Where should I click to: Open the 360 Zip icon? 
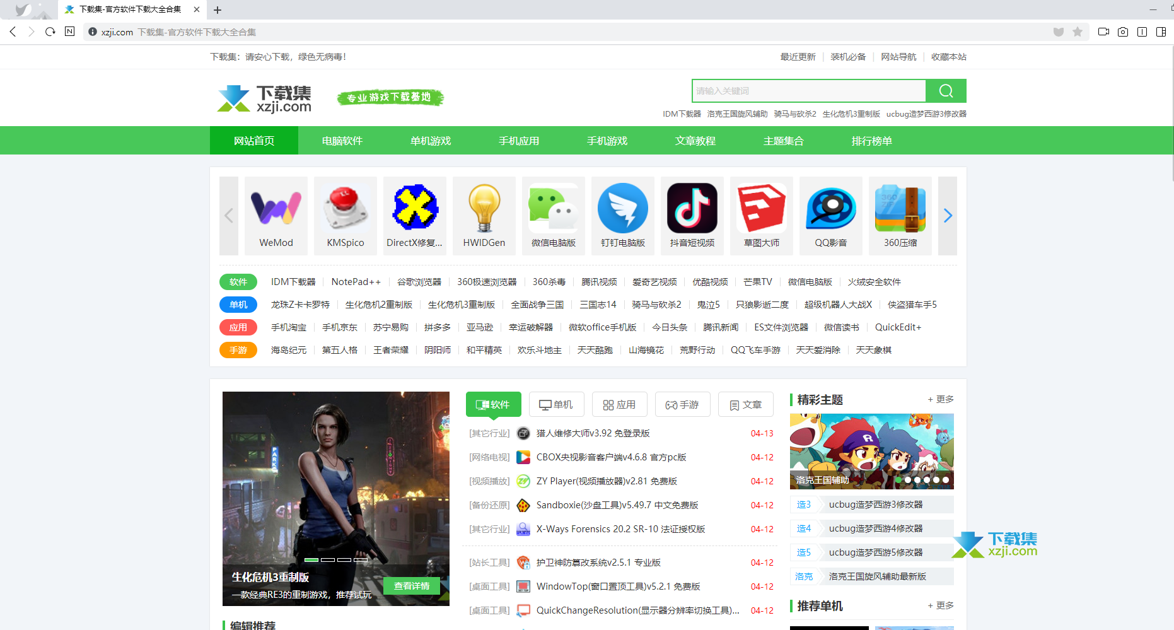coord(900,209)
